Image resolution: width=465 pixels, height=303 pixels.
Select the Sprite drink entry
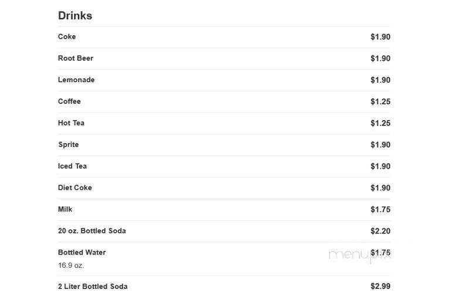(69, 145)
